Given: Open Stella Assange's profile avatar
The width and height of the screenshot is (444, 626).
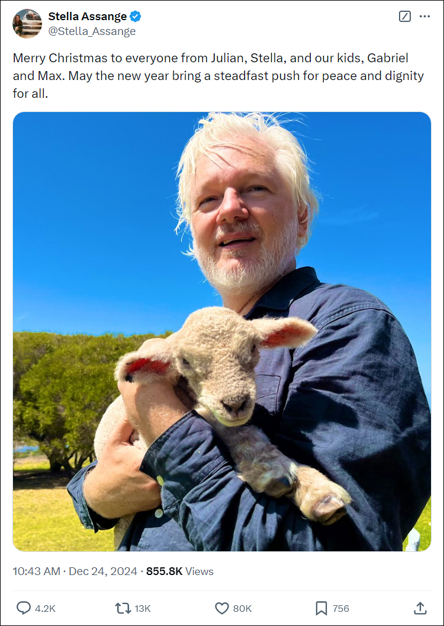Looking at the screenshot, I should tap(27, 24).
